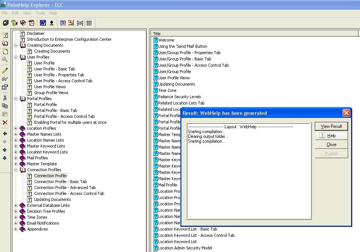Expand the Appendixes book
The width and height of the screenshot is (360, 252).
16,229
